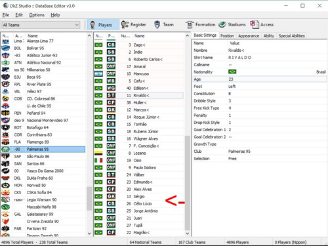The height and width of the screenshot is (246, 328).
Task: Select player Roberto Carlos
Action: click(148, 59)
